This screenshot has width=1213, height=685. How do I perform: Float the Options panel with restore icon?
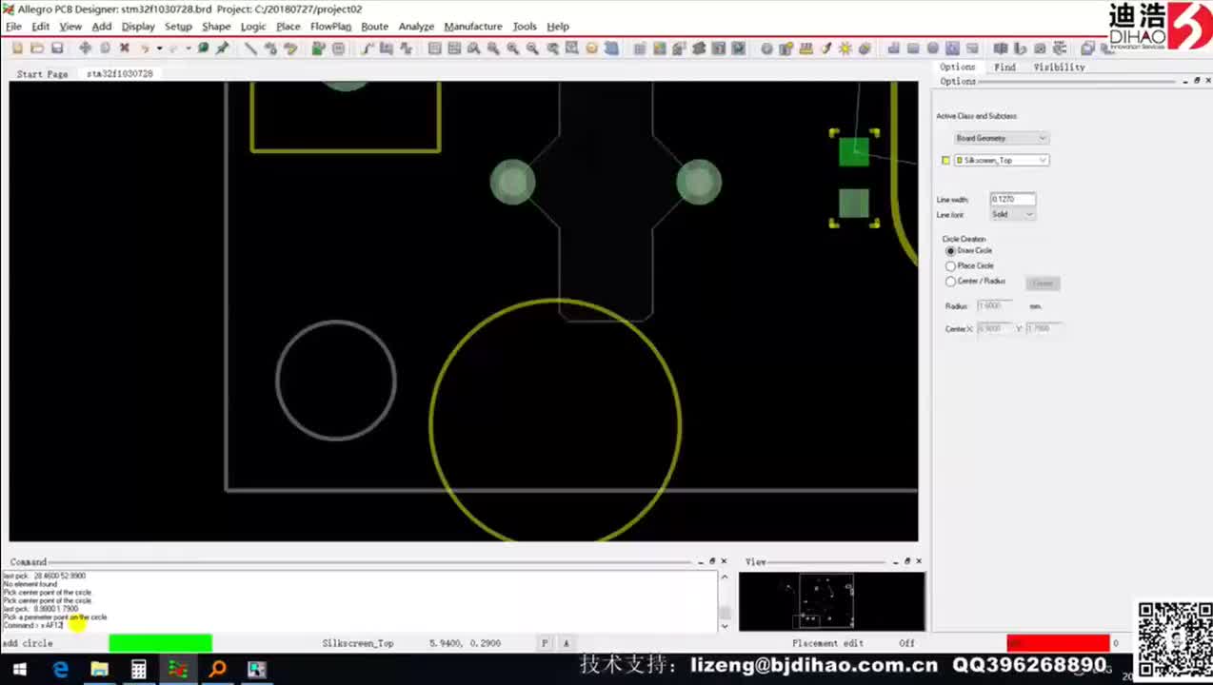[1197, 81]
